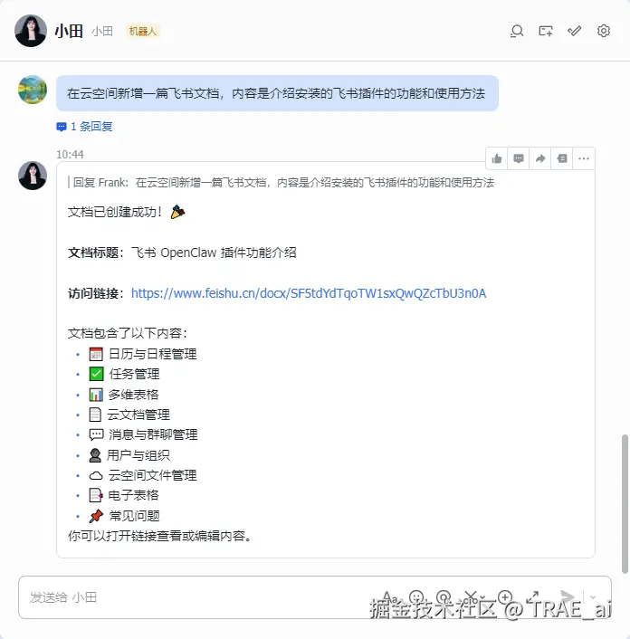Screen dimensions: 630x639
Task: Open search in chat icon
Action: point(517,32)
